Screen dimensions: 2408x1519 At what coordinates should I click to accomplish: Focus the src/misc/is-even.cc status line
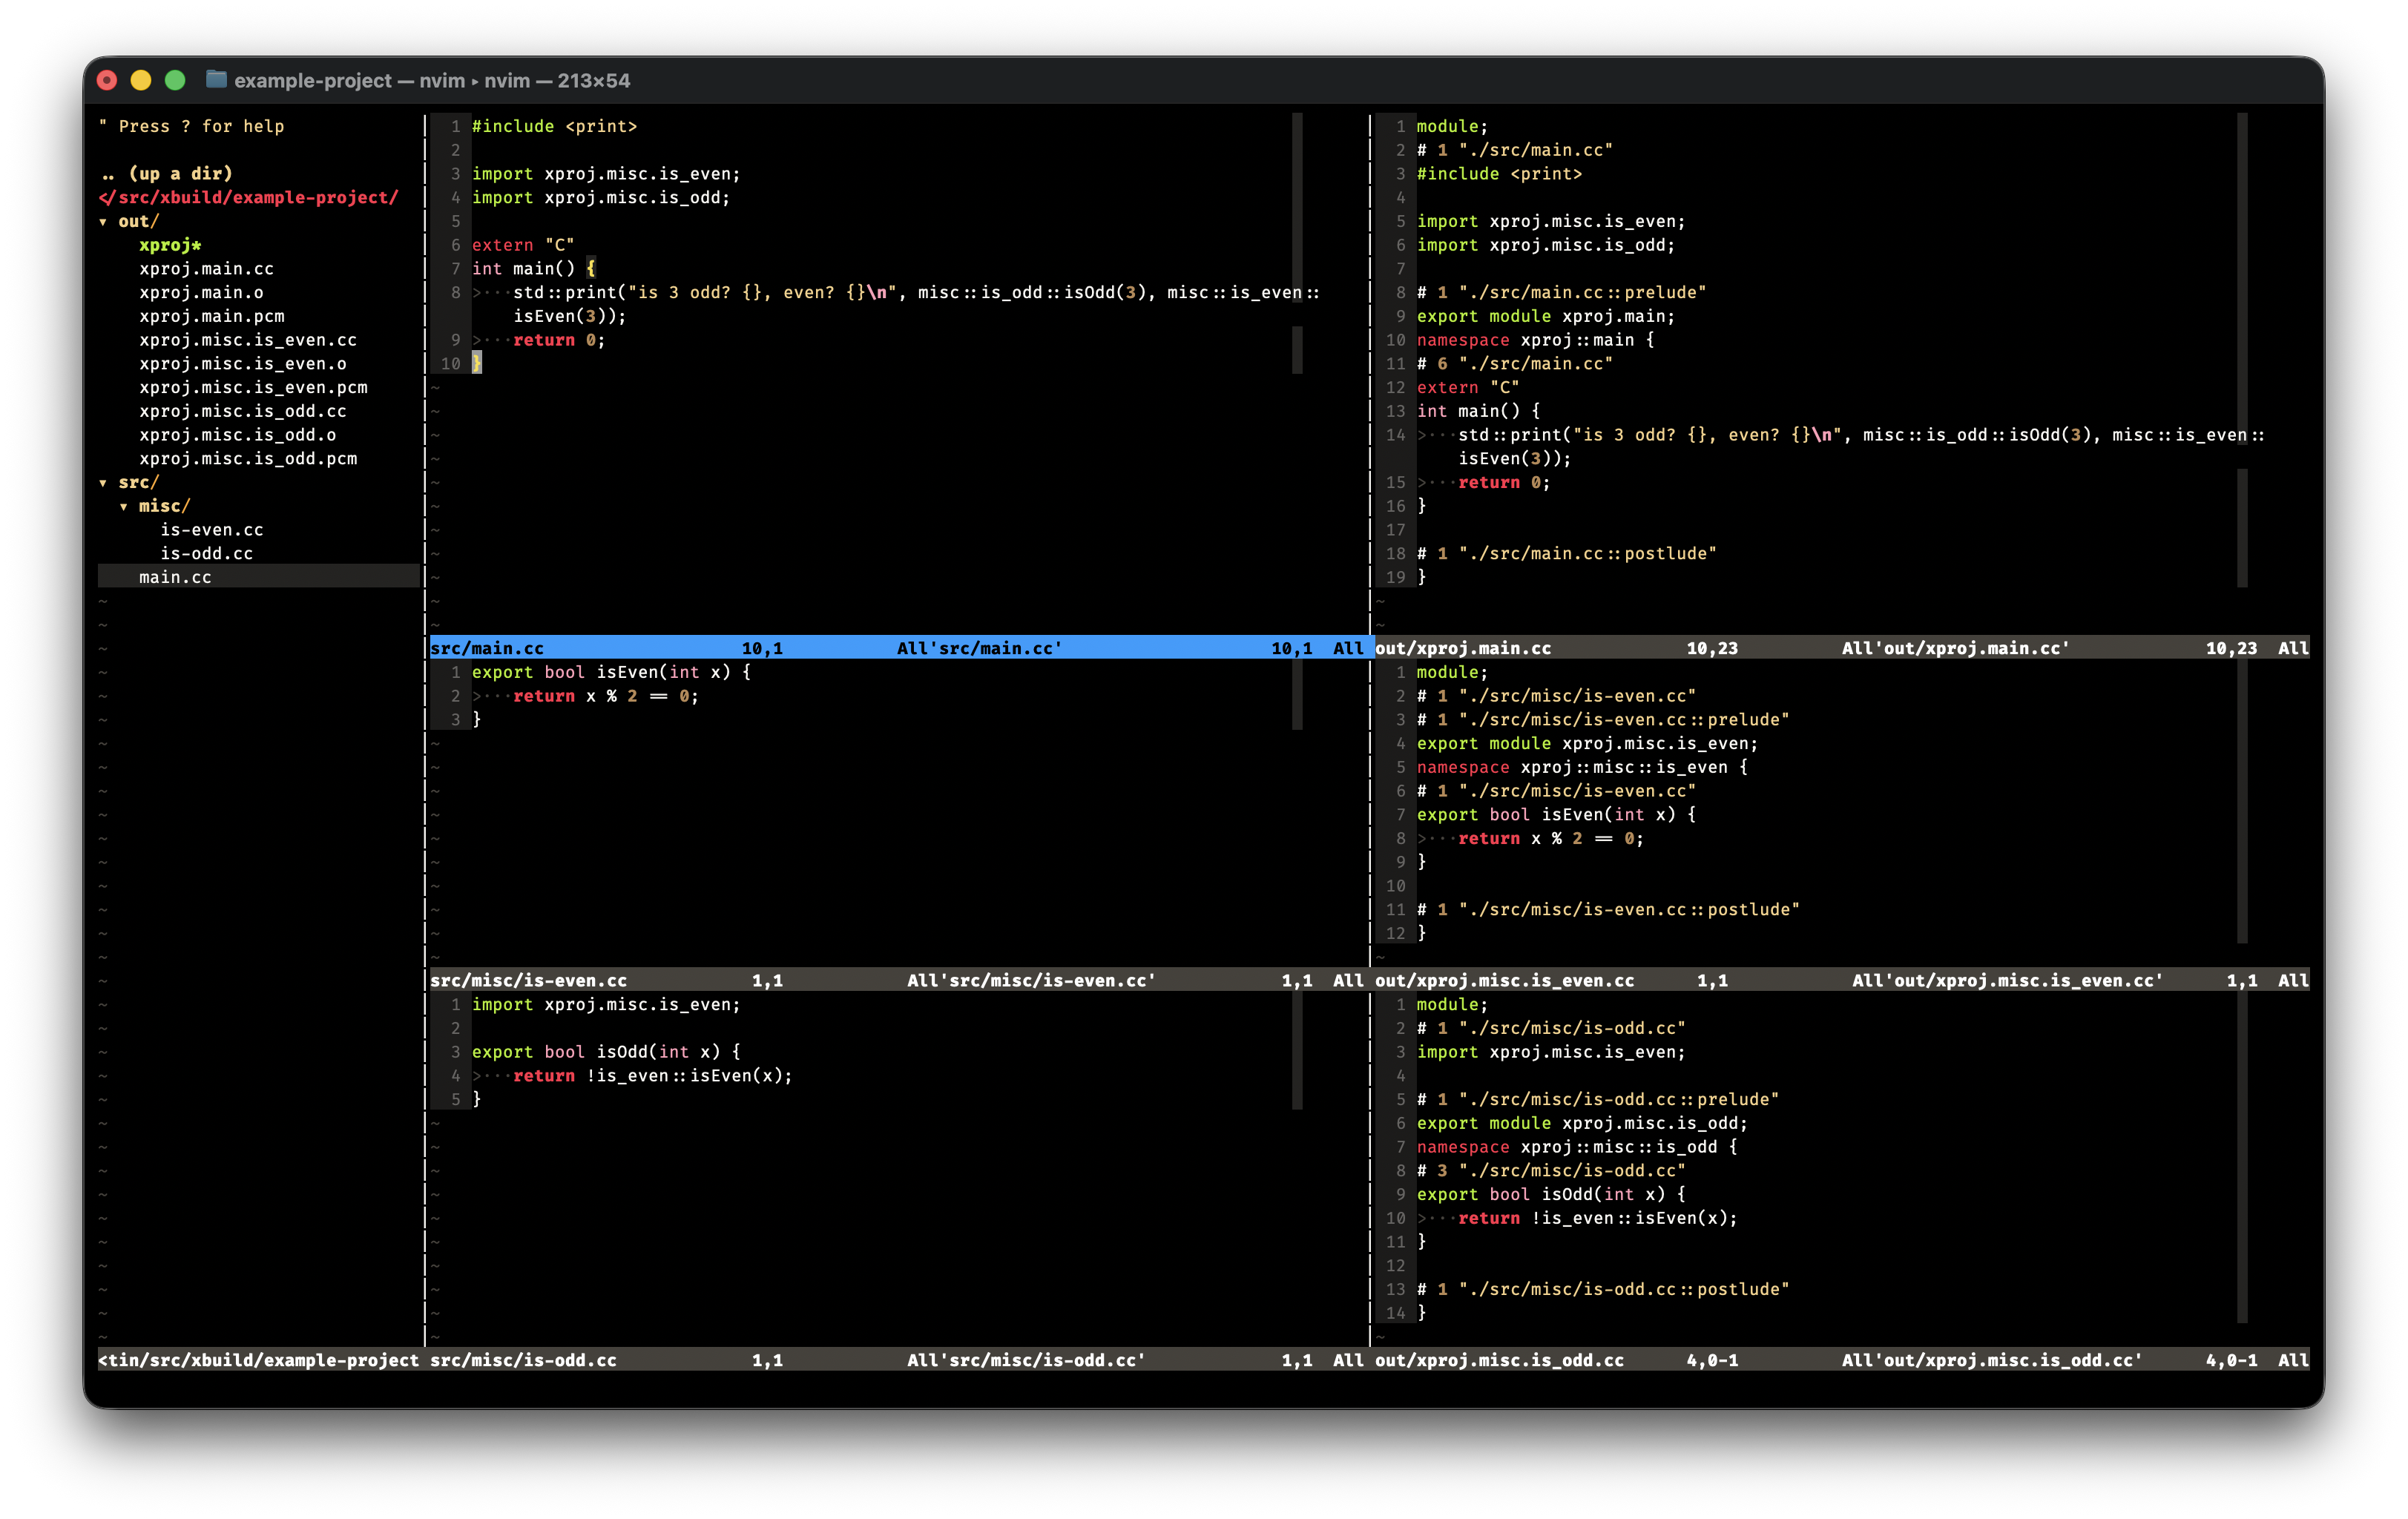(x=901, y=981)
